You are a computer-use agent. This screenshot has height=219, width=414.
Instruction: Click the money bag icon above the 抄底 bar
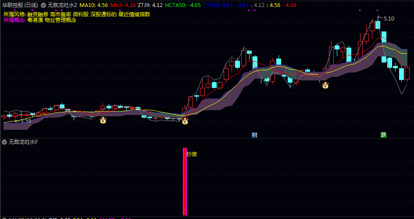[185, 122]
